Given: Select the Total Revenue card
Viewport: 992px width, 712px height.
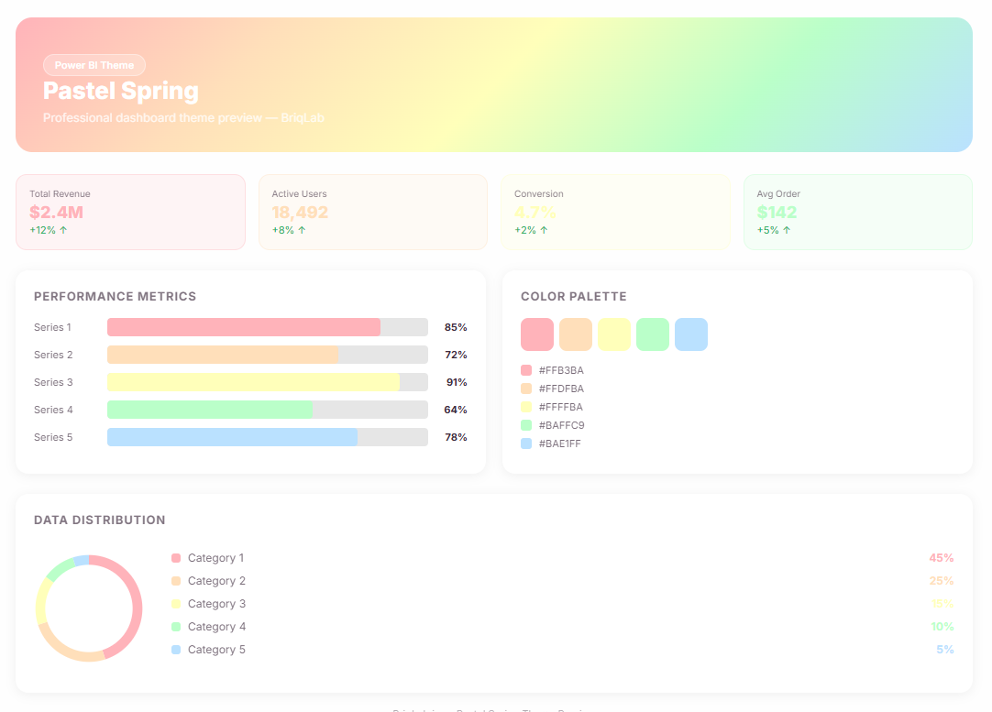Looking at the screenshot, I should pos(130,212).
